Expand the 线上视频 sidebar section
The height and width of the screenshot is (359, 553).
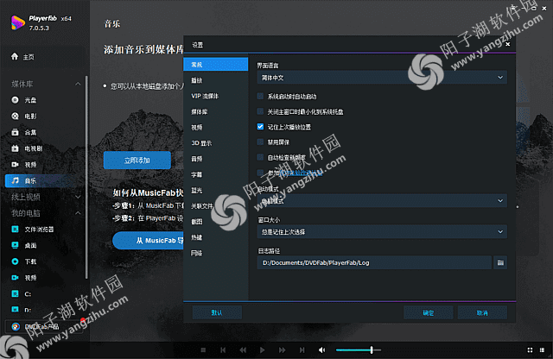(78, 197)
